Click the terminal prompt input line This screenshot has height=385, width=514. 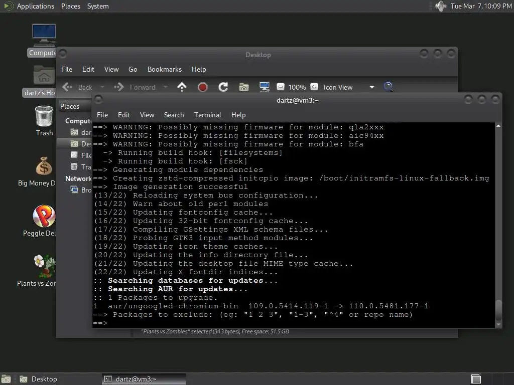(293, 323)
